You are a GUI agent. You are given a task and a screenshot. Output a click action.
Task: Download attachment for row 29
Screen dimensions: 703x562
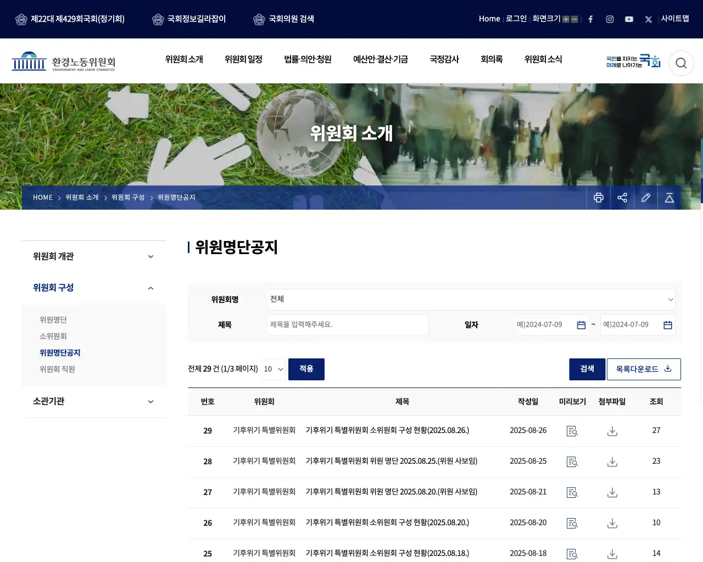[612, 431]
